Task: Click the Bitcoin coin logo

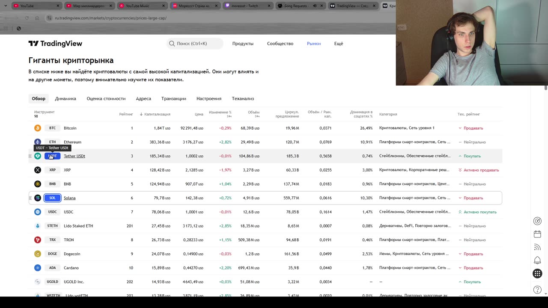Action: 38,128
